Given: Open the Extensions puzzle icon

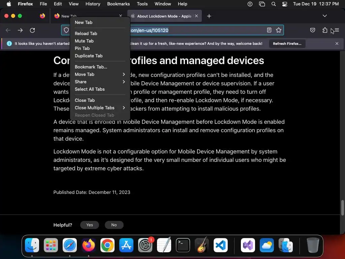Looking at the screenshot, I should click(x=325, y=30).
